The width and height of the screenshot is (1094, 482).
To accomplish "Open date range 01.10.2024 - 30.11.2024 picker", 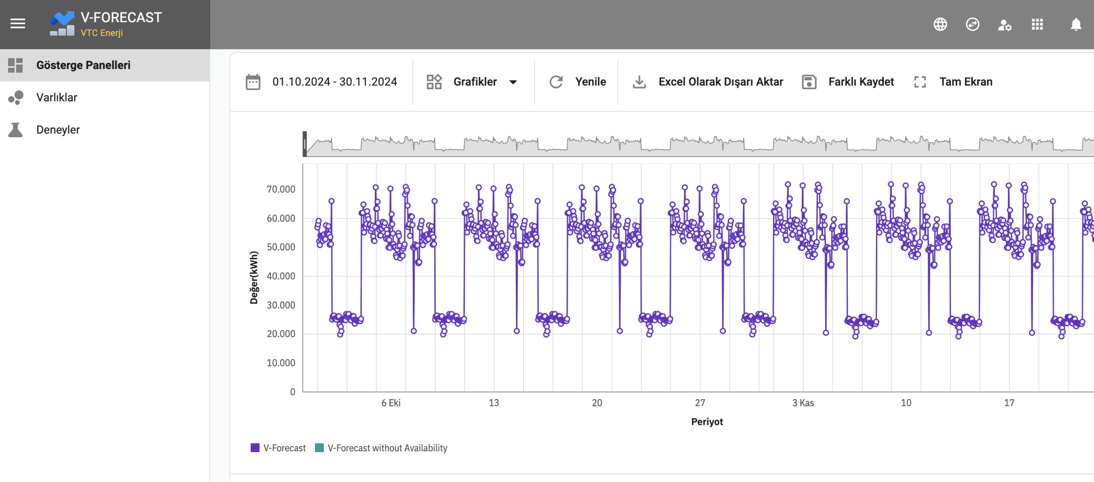I will tap(335, 82).
